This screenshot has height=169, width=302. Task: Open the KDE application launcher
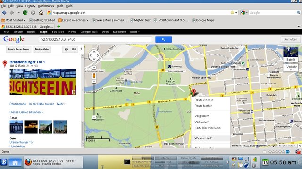click(x=4, y=162)
